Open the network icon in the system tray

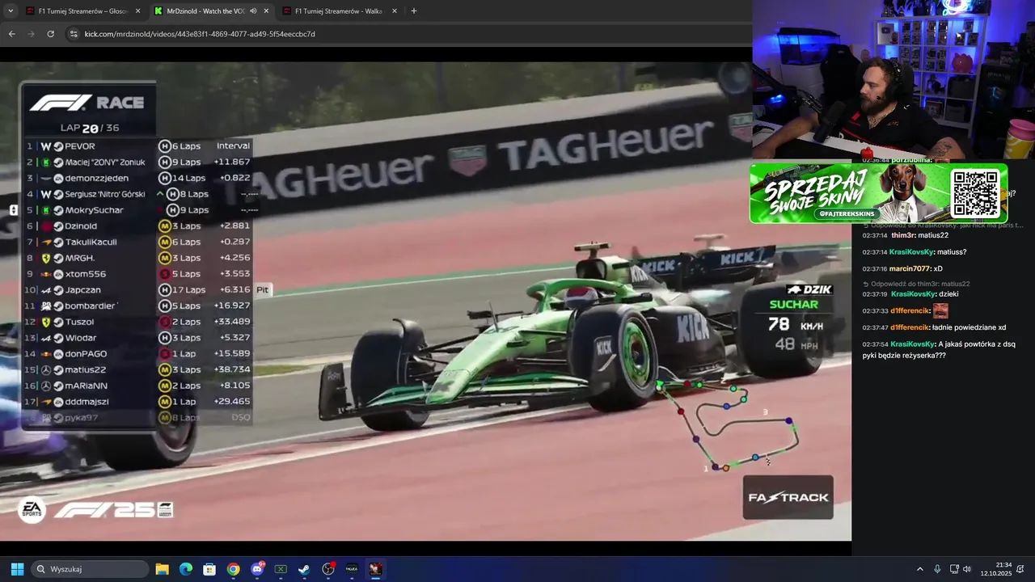(954, 569)
